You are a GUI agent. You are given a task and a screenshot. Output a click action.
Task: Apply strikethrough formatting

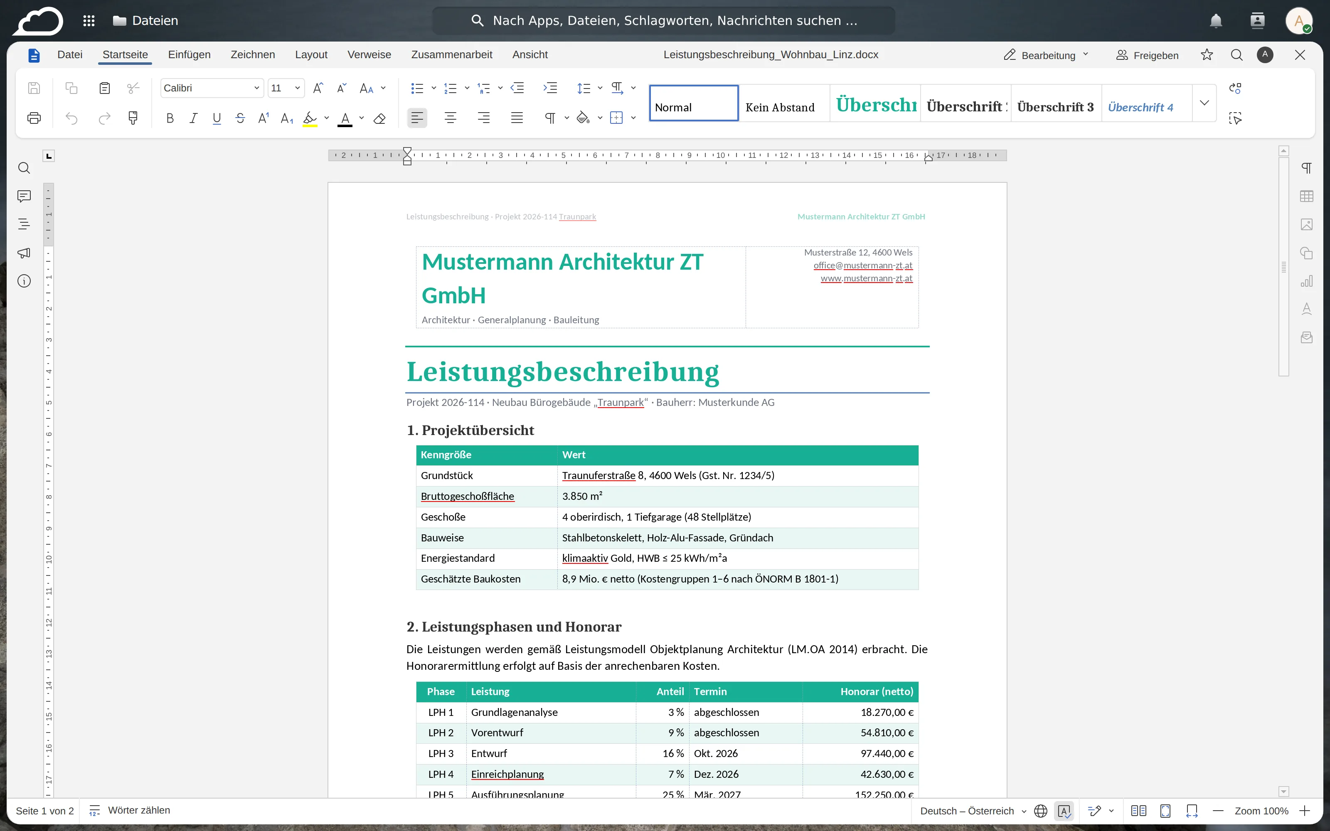(240, 118)
